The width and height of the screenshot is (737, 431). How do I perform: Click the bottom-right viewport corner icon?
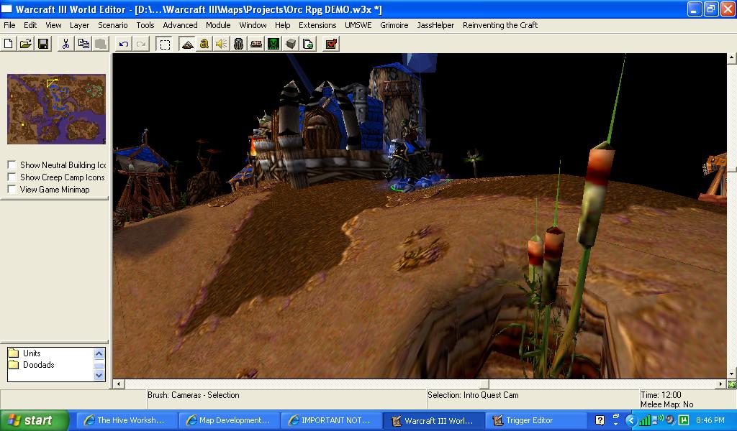point(732,384)
